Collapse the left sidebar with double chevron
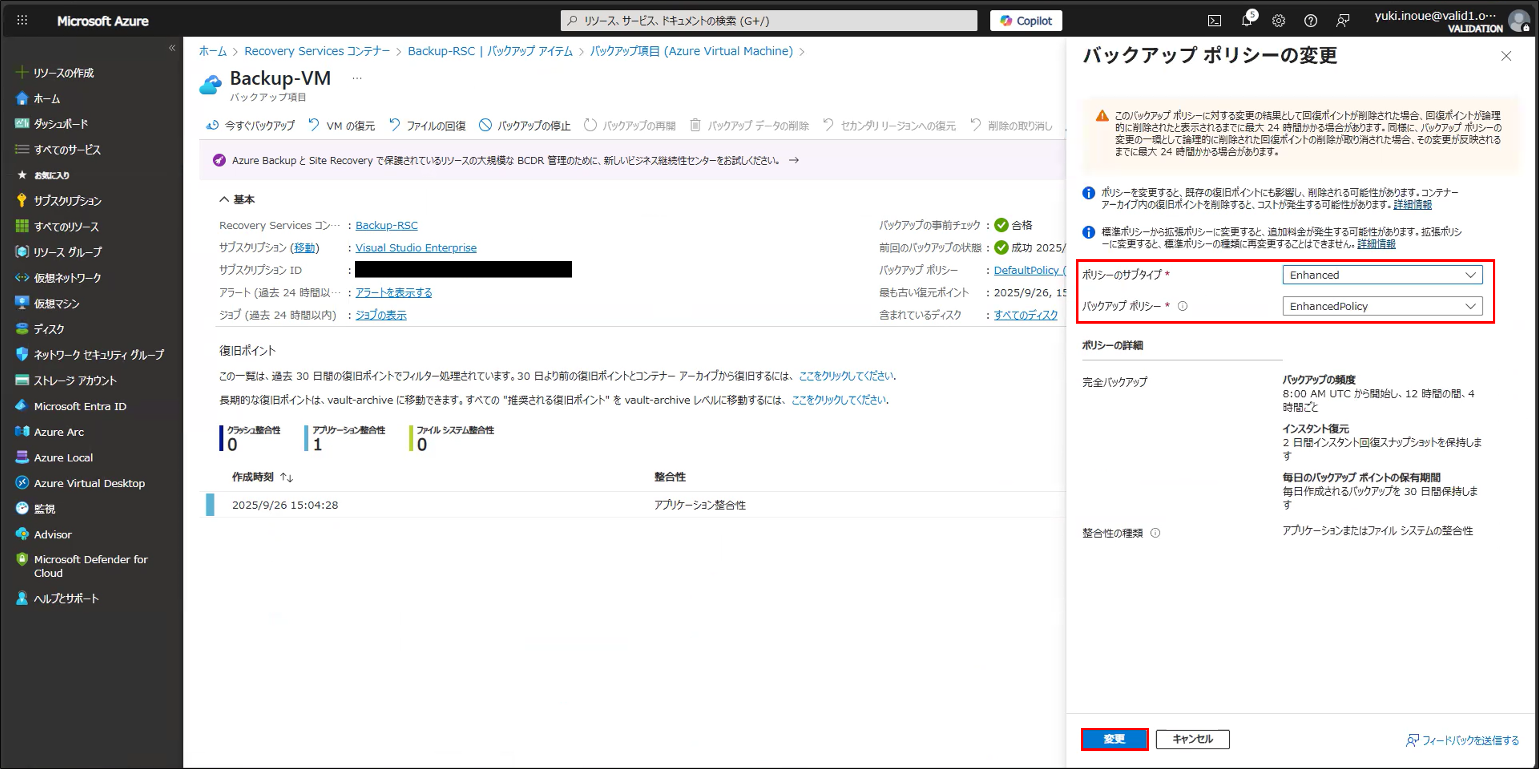Image resolution: width=1539 pixels, height=769 pixels. point(172,48)
